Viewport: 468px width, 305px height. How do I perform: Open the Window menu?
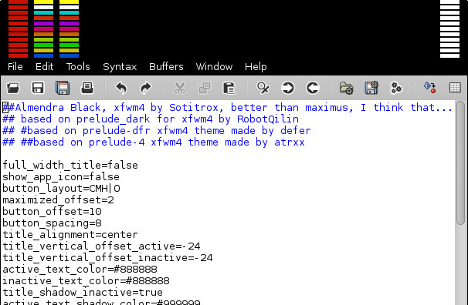pos(214,67)
